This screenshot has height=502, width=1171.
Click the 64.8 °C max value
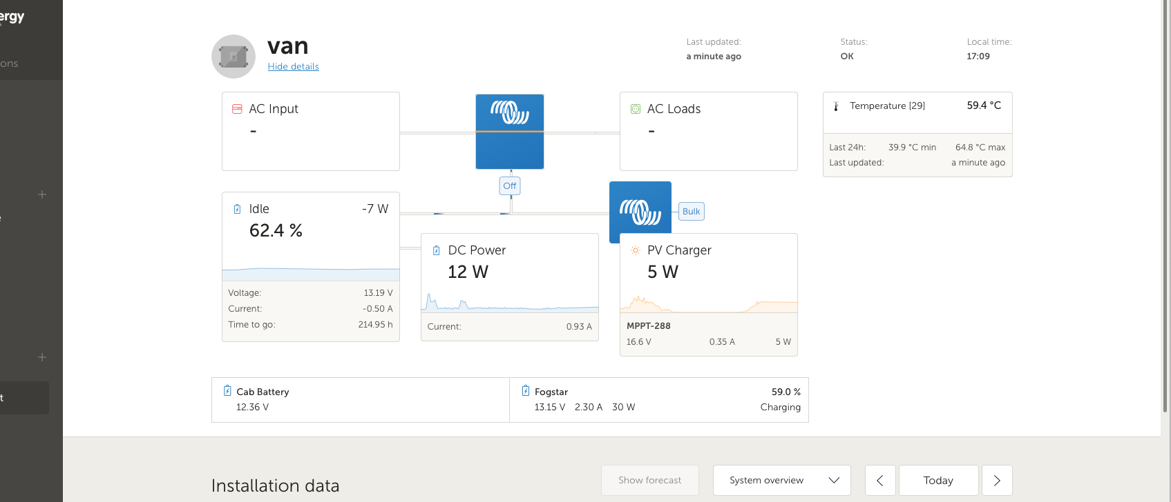[980, 148]
